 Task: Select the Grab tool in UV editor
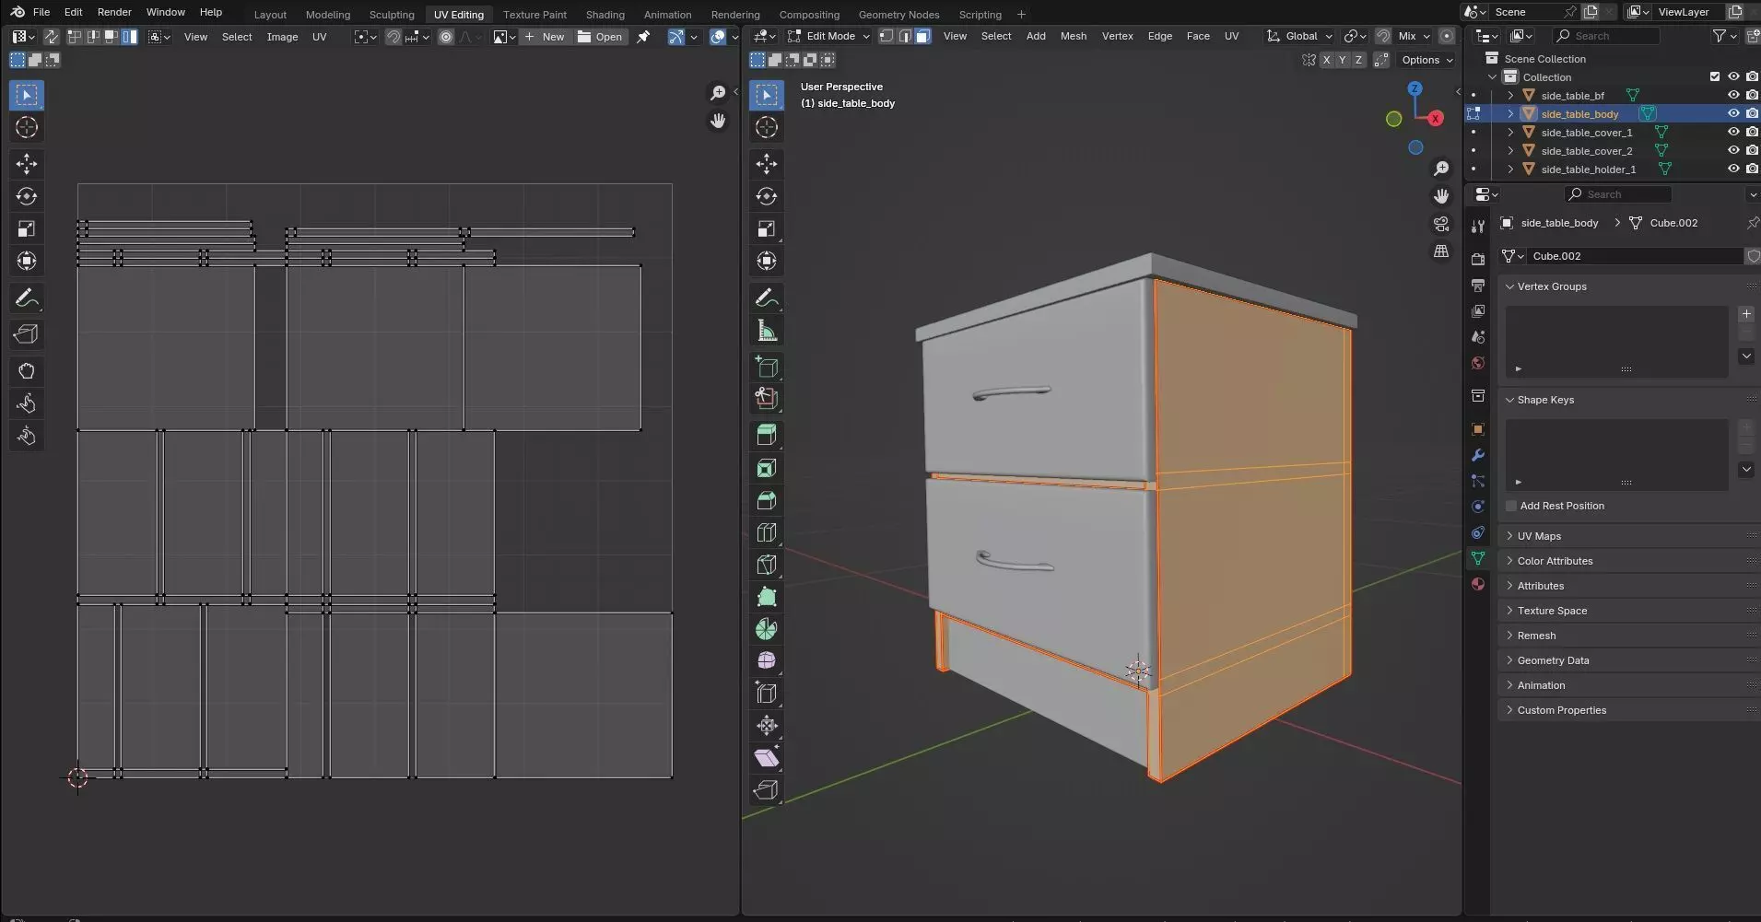(x=26, y=371)
